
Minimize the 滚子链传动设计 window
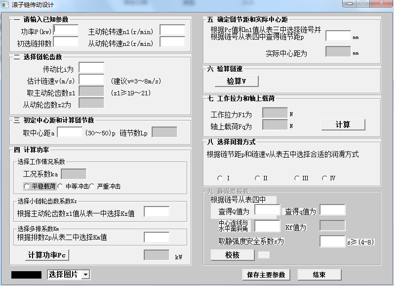[350, 3]
